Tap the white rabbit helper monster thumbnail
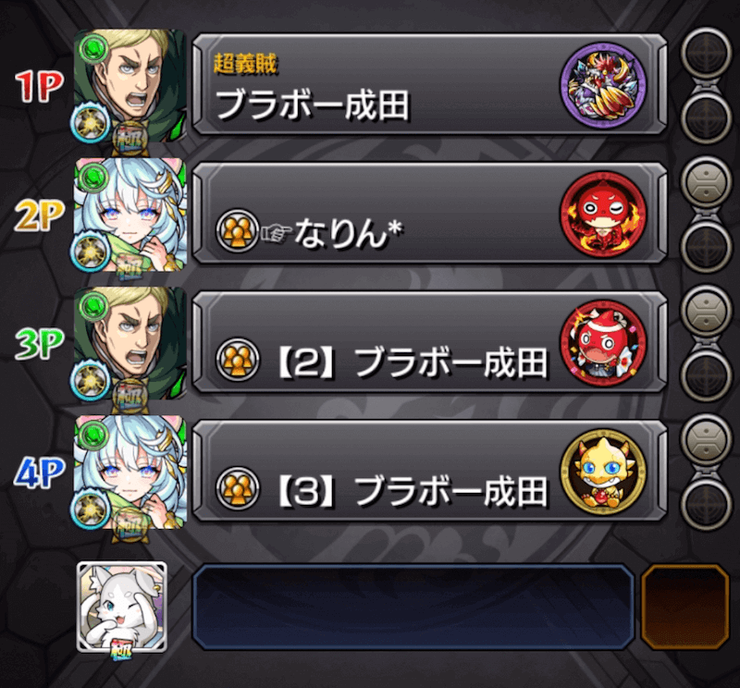The image size is (740, 688). [x=122, y=607]
